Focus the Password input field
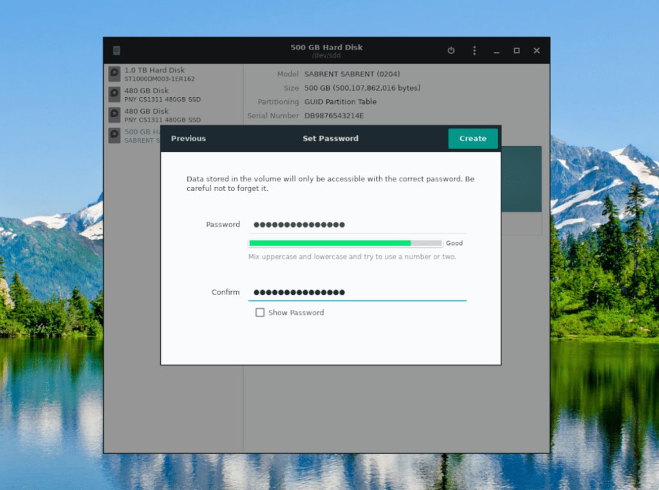The width and height of the screenshot is (659, 490). pyautogui.click(x=357, y=224)
